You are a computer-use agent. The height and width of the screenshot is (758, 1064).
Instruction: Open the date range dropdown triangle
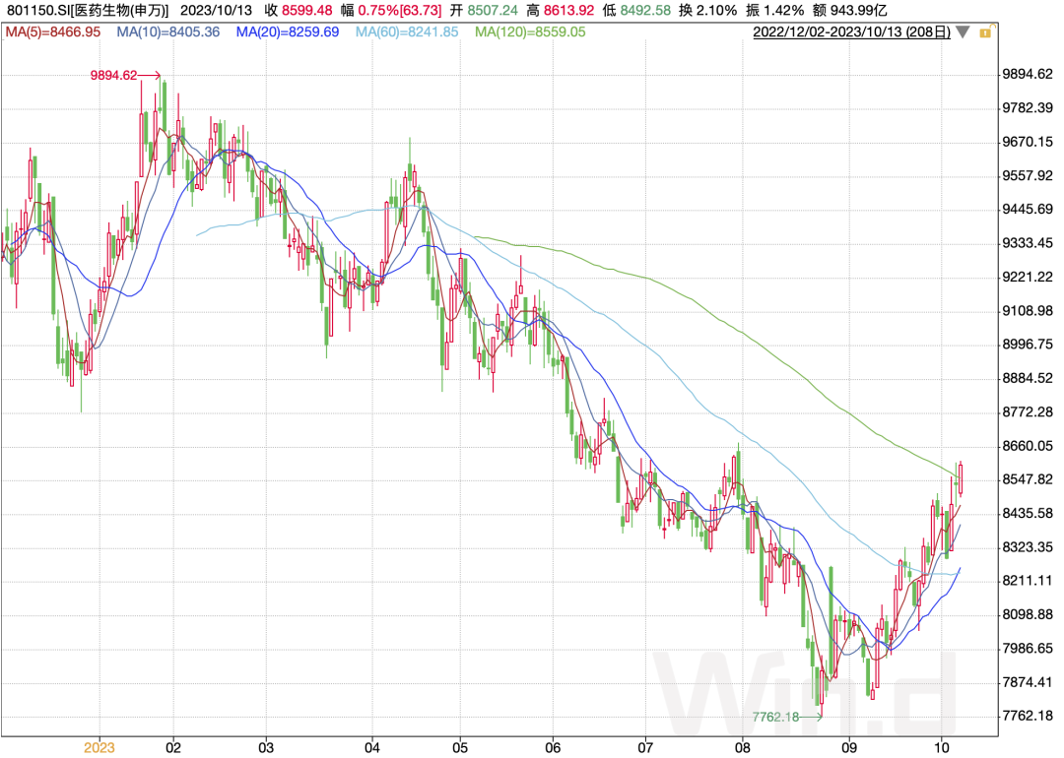[963, 32]
